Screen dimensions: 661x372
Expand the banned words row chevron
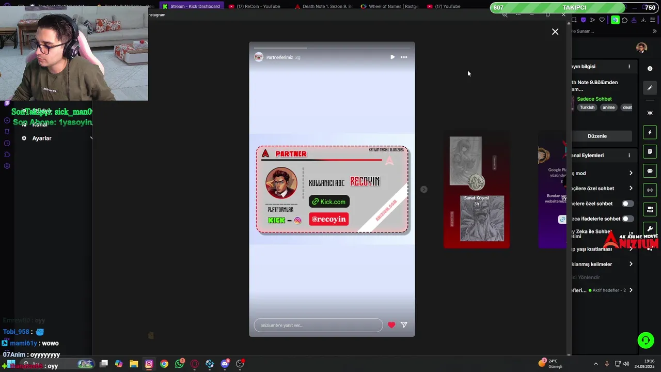tap(631, 264)
